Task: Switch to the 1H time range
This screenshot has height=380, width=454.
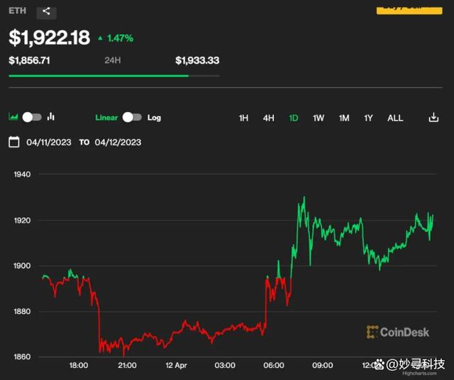Action: (243, 118)
